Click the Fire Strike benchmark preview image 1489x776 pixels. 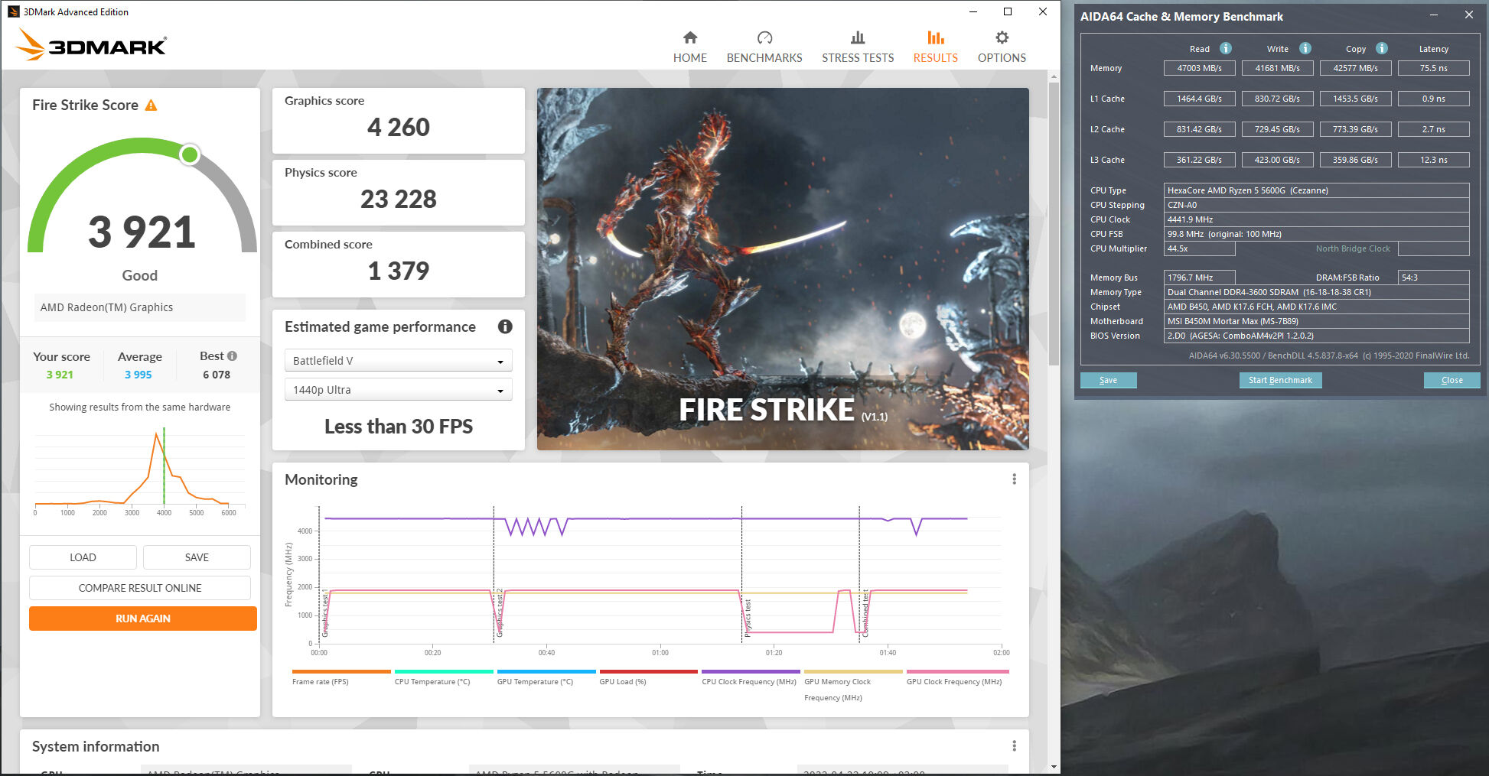click(x=783, y=269)
